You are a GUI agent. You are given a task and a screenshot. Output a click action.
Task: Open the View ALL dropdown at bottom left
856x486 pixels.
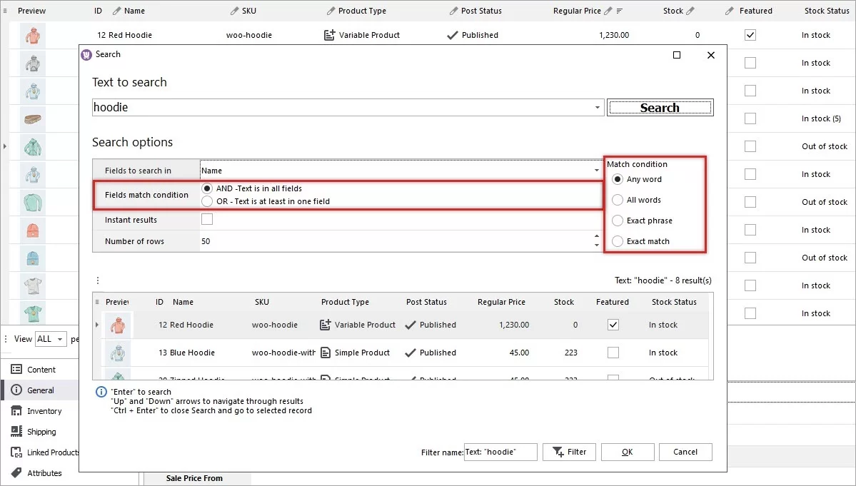pos(51,339)
